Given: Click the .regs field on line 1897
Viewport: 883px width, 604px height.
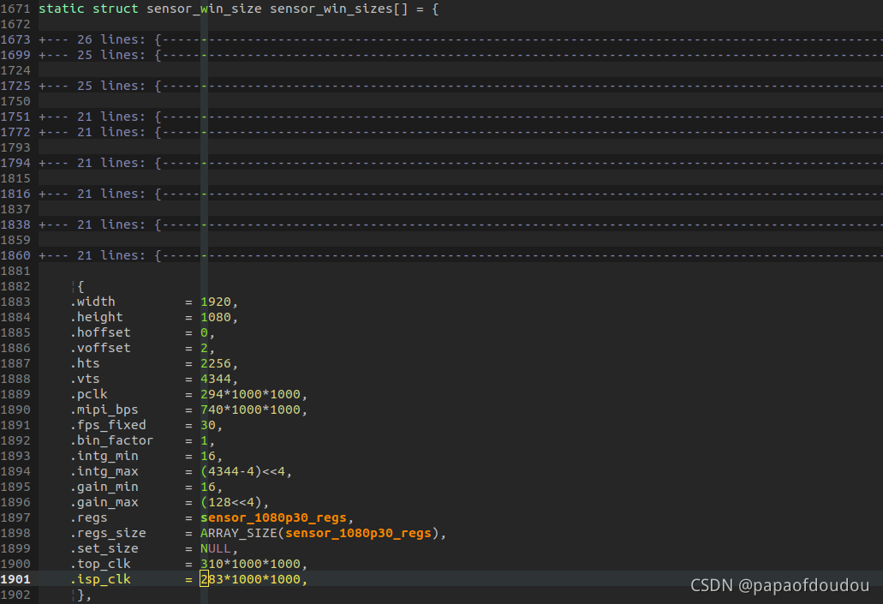Looking at the screenshot, I should pyautogui.click(x=88, y=517).
